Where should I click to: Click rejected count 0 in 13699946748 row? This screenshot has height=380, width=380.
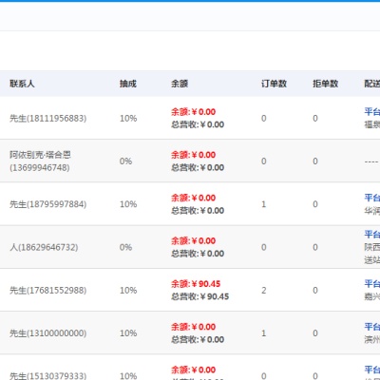(x=315, y=161)
